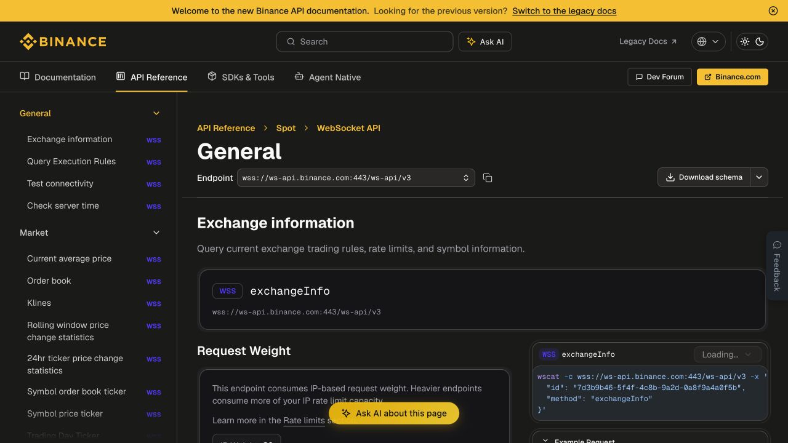Open Klines sidebar item
This screenshot has height=443, width=788.
tap(94, 303)
